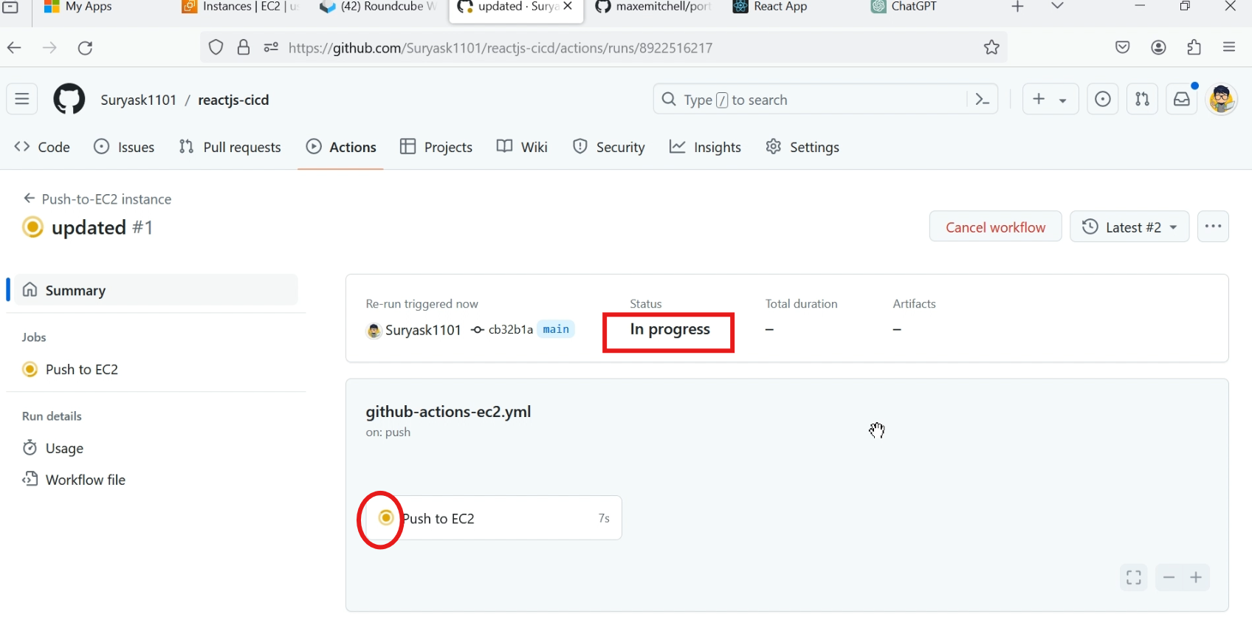
Task: Go back to Push-to-EC2 instance workflow
Action: (97, 199)
